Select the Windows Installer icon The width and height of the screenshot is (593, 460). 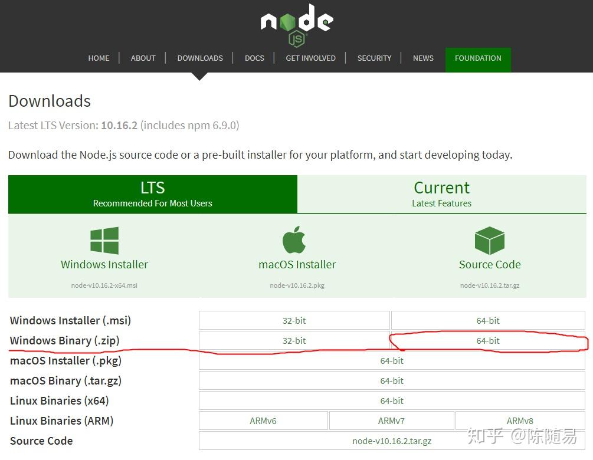pos(104,241)
